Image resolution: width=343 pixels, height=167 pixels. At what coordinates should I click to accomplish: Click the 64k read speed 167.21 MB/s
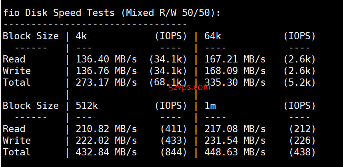point(235,59)
